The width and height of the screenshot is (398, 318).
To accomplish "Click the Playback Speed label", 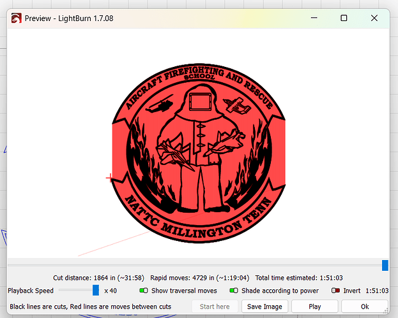I will coord(31,291).
